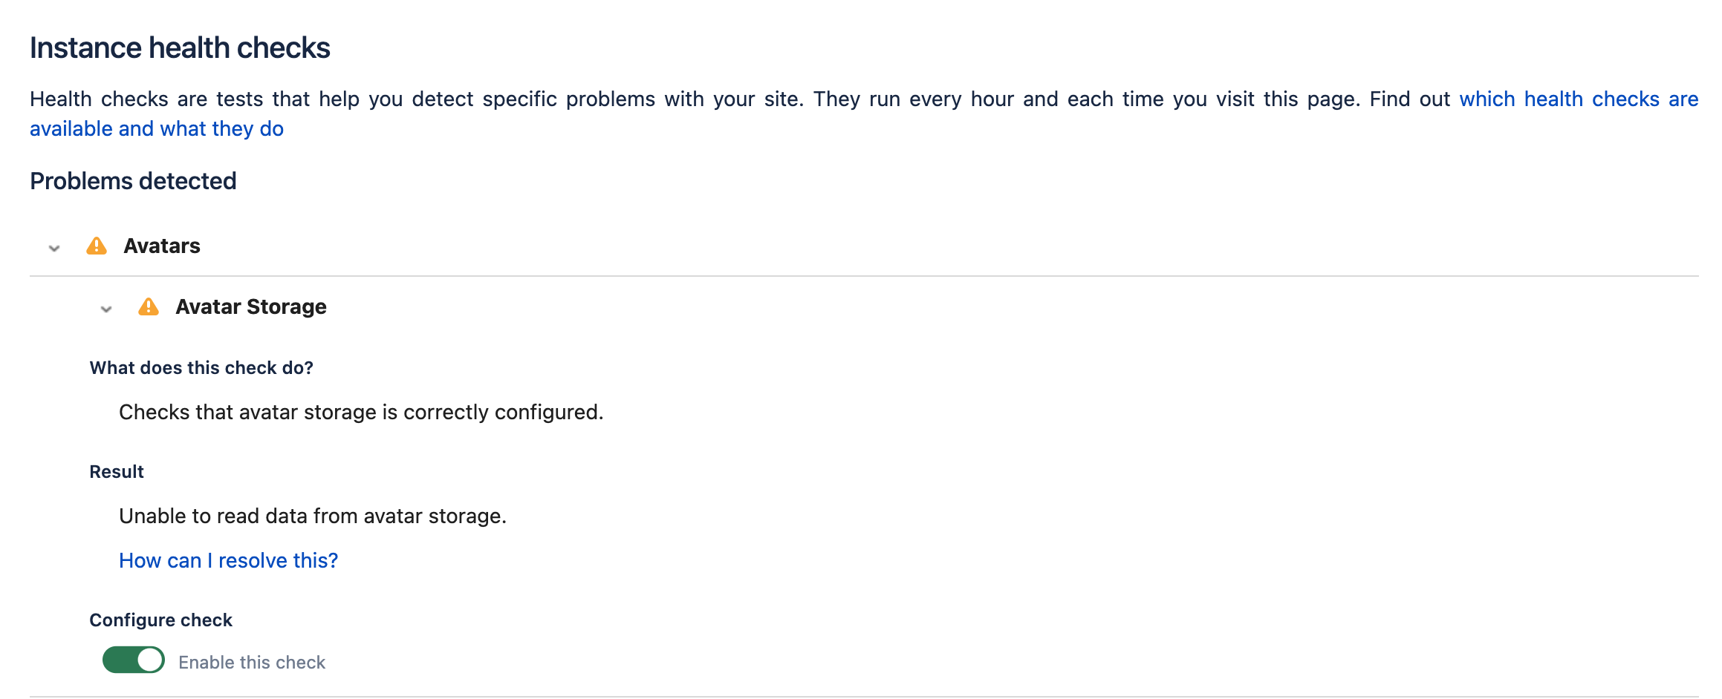
Task: Click the warning icon beside Avatars
Action: click(97, 246)
